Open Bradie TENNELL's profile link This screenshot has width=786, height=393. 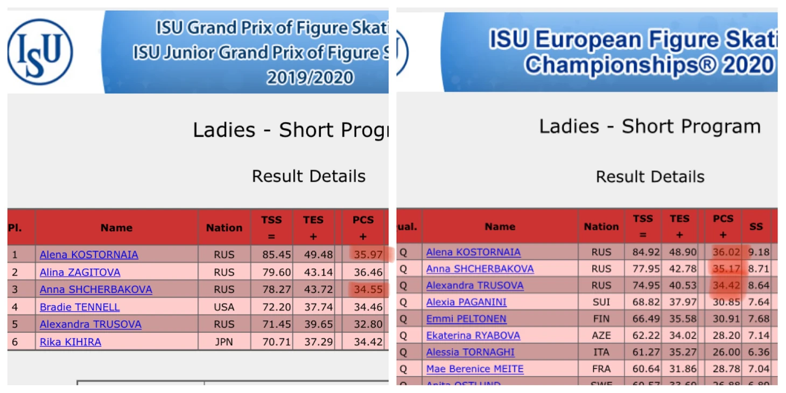(80, 307)
